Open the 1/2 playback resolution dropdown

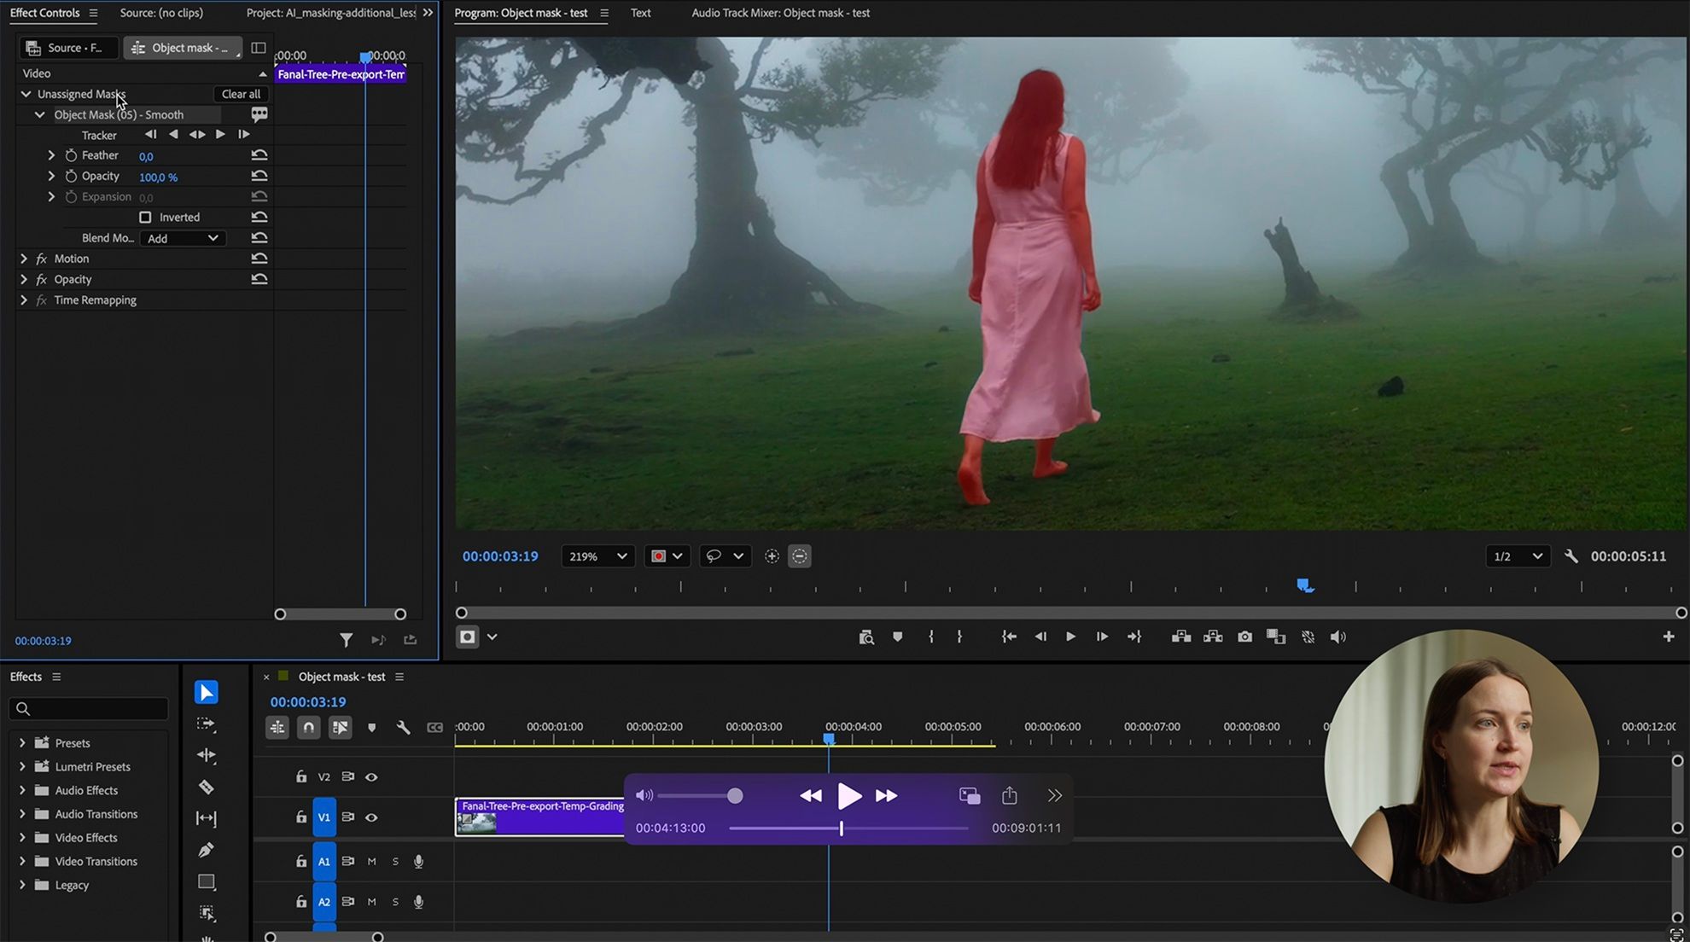pyautogui.click(x=1518, y=556)
